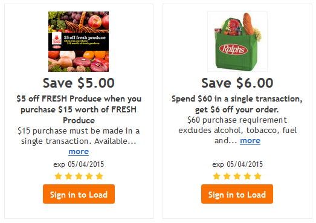
Task: Click the fifth star of the $6.00 coupon rating
Action: pos(258,176)
